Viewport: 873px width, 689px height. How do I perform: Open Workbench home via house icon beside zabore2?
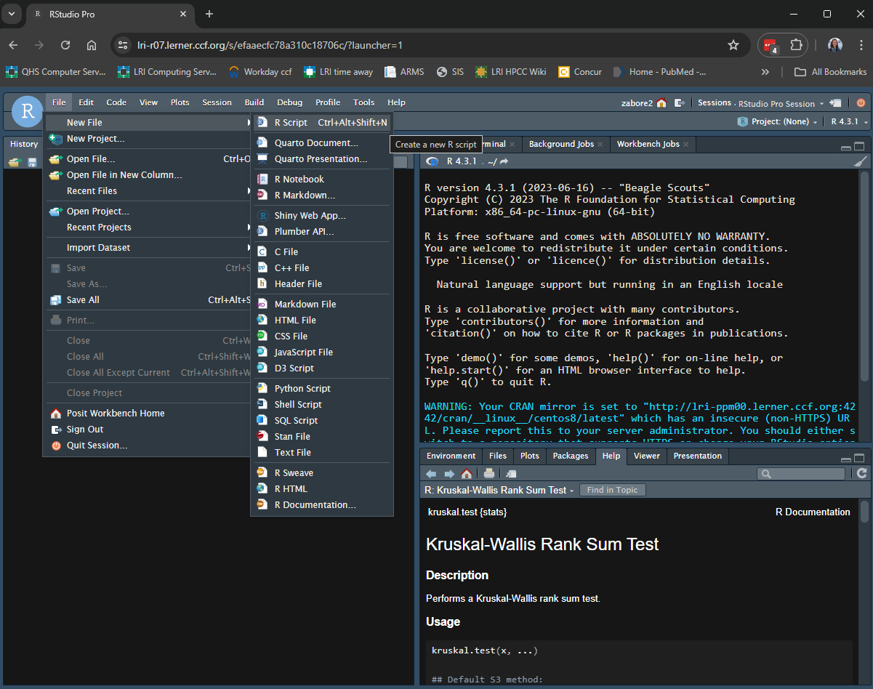(661, 102)
